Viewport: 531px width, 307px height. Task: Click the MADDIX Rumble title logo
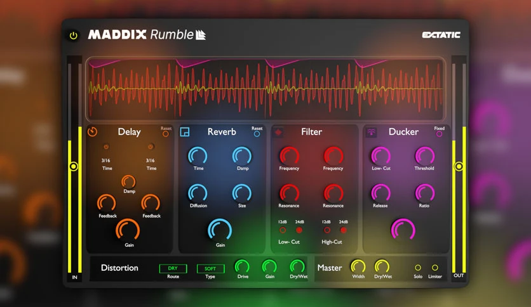click(x=147, y=34)
